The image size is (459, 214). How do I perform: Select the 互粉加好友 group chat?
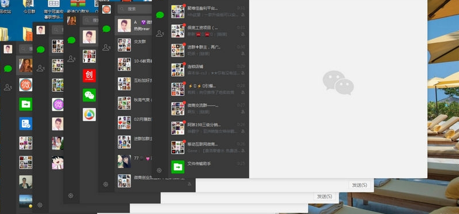[133, 84]
